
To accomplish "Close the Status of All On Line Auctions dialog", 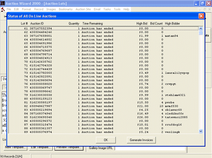I will (x=201, y=16).
